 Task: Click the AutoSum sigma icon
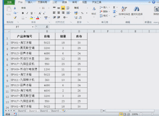(114, 7)
